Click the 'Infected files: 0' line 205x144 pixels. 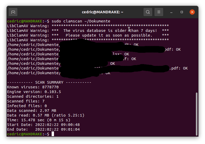(27, 106)
